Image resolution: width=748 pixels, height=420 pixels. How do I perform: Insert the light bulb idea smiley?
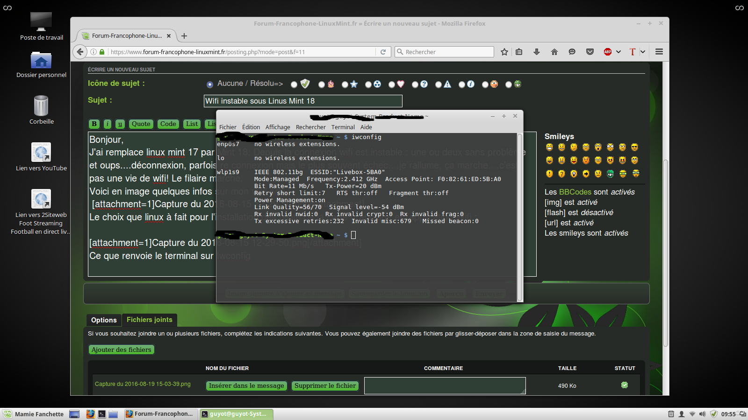(574, 174)
